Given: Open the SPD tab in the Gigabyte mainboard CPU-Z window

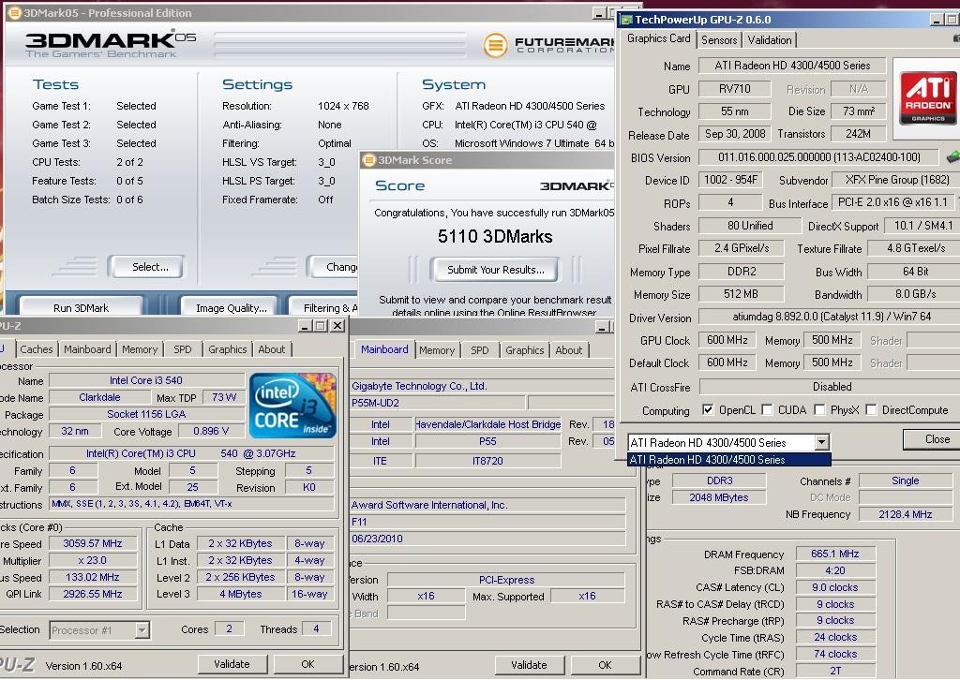Looking at the screenshot, I should (479, 350).
